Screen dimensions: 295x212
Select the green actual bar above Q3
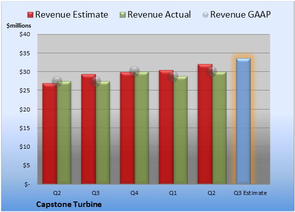pos(103,133)
